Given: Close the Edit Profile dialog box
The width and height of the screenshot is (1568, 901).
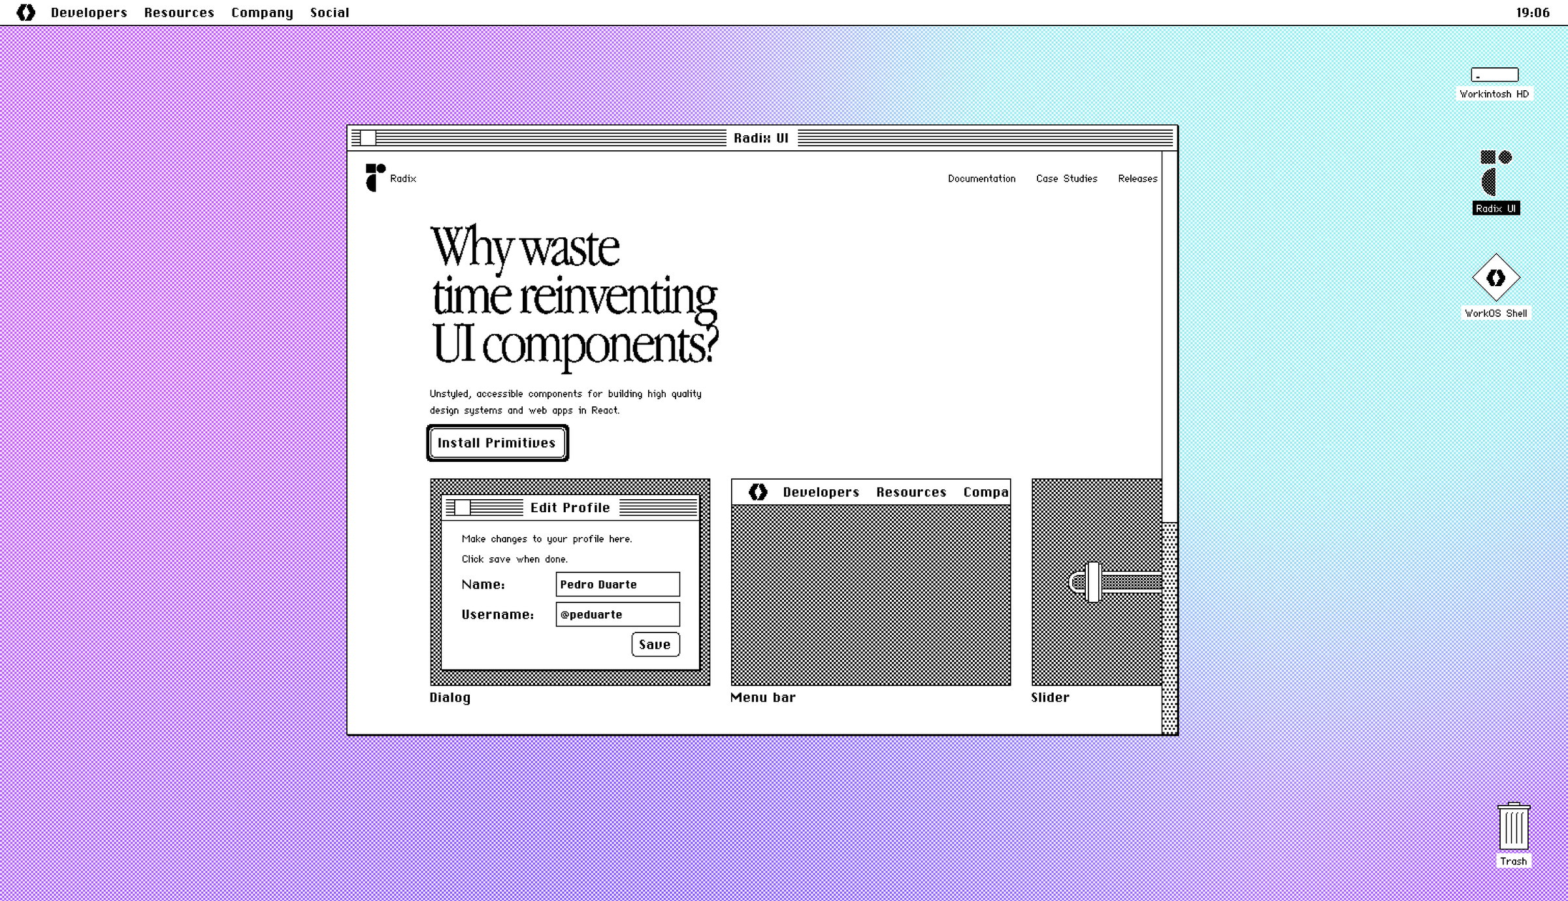Looking at the screenshot, I should tap(463, 508).
